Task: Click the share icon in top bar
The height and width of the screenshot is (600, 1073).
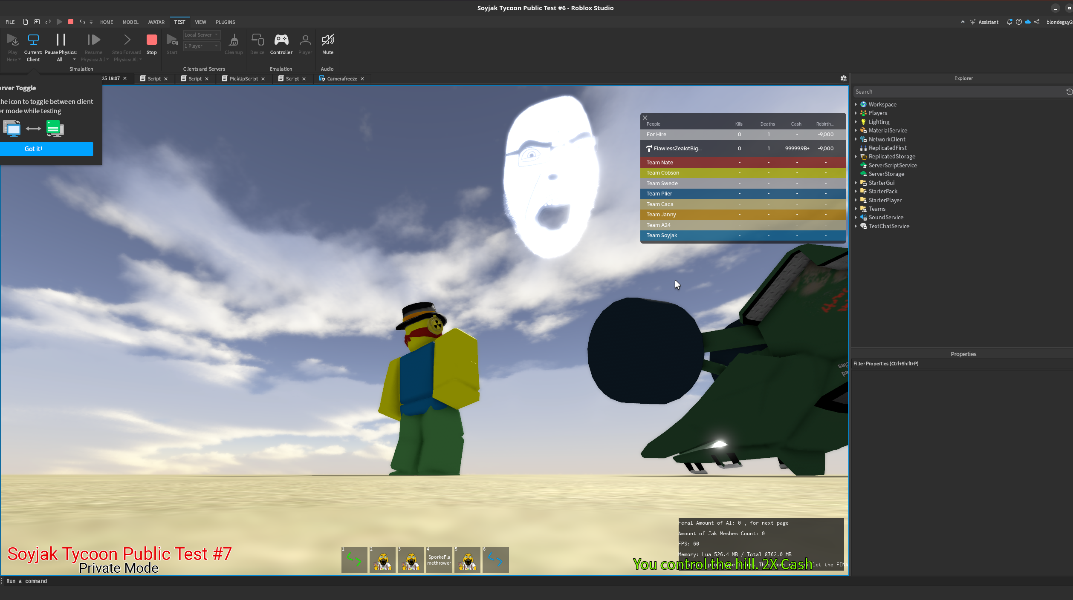Action: 1037,22
